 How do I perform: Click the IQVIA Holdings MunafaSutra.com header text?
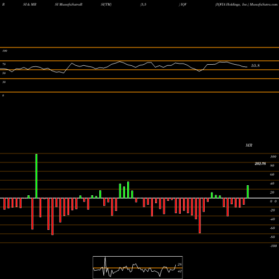(247, 4)
